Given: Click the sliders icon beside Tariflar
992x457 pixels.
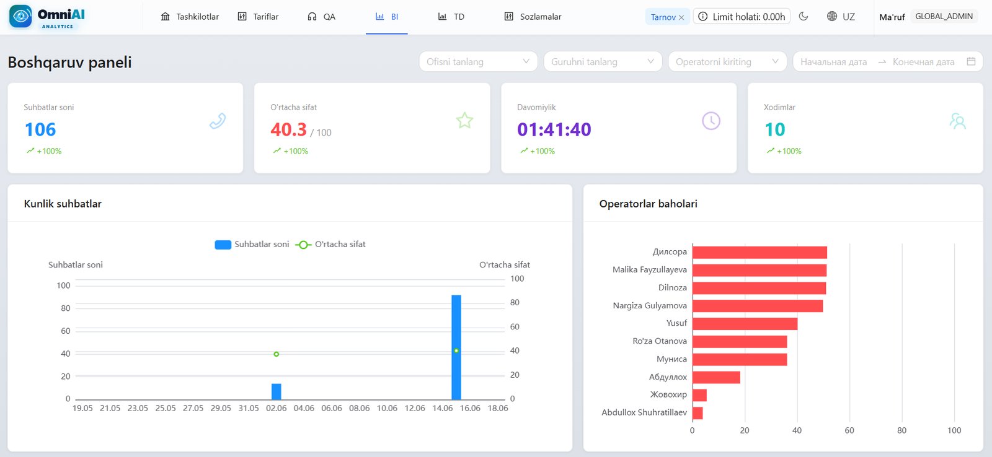Looking at the screenshot, I should click(242, 17).
